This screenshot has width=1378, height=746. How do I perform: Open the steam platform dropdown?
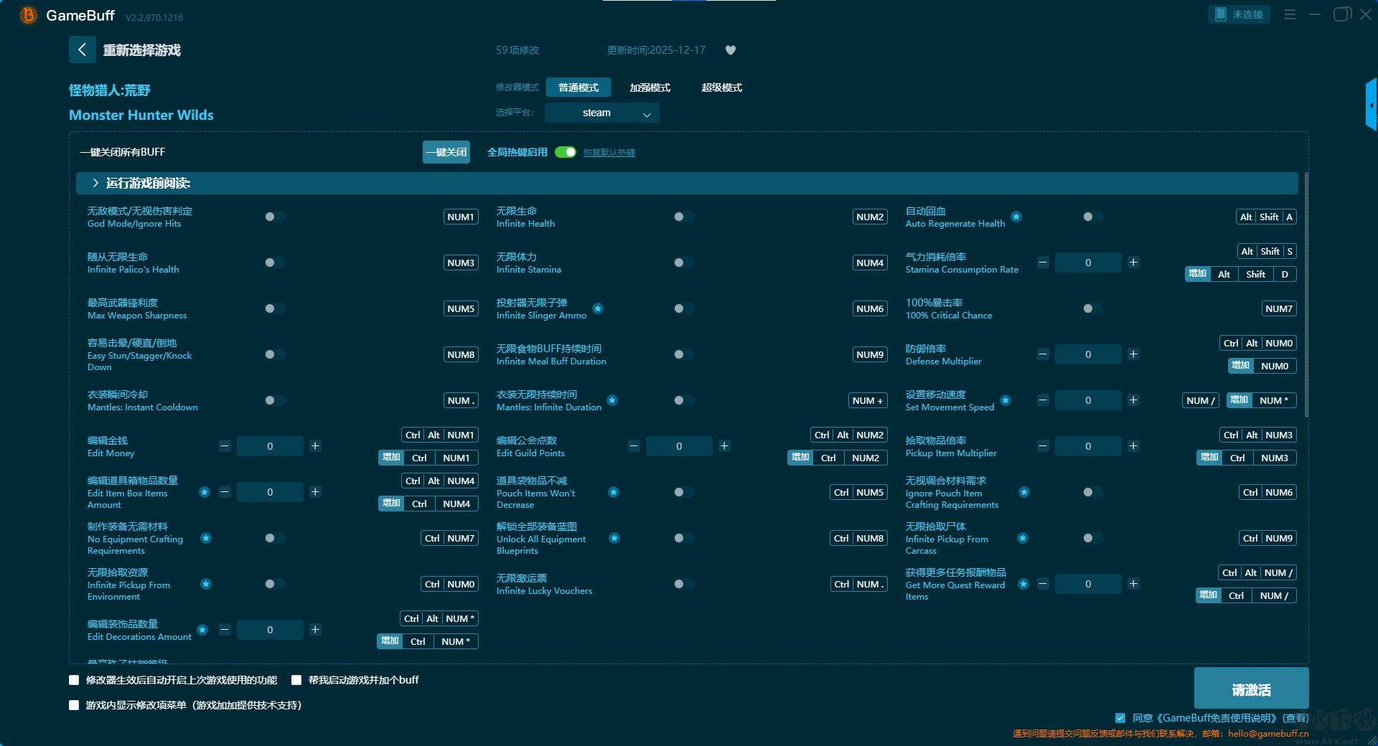tap(601, 113)
